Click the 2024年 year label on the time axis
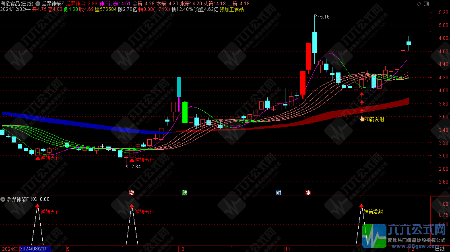 (9, 249)
